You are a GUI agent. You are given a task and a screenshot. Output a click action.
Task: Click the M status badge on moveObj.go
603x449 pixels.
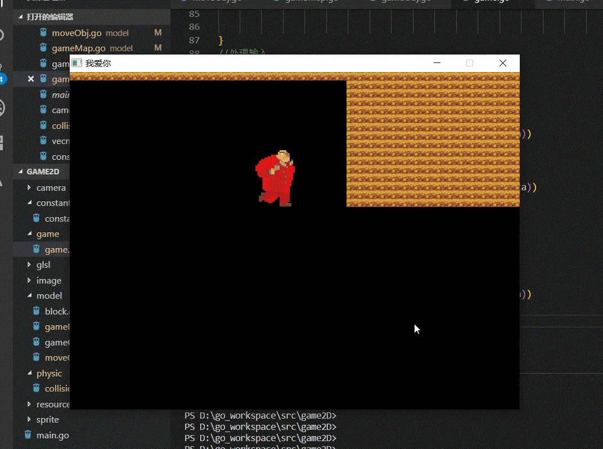tap(157, 33)
